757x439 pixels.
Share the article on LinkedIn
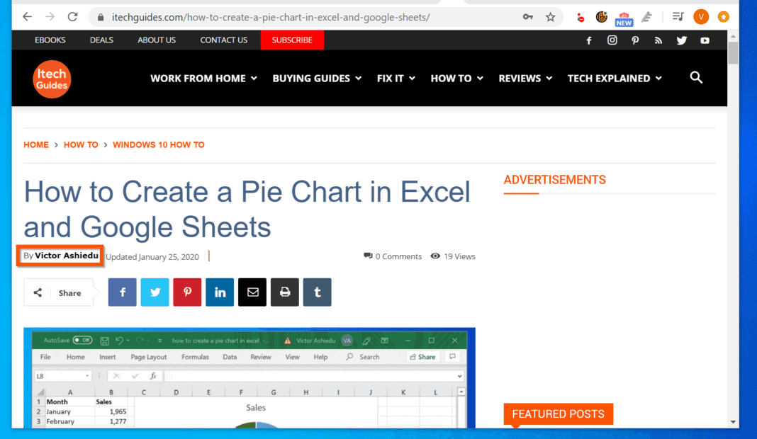tap(220, 292)
